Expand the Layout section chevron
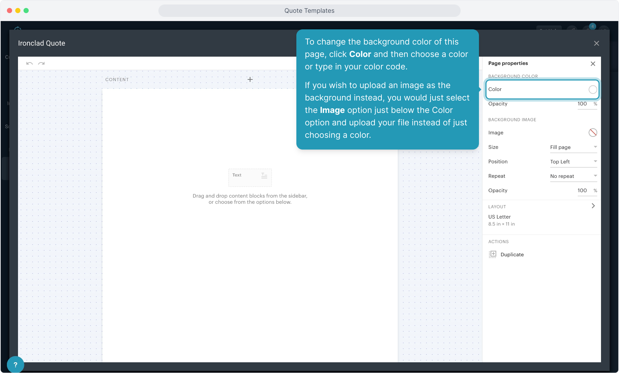The height and width of the screenshot is (373, 619). pos(593,206)
